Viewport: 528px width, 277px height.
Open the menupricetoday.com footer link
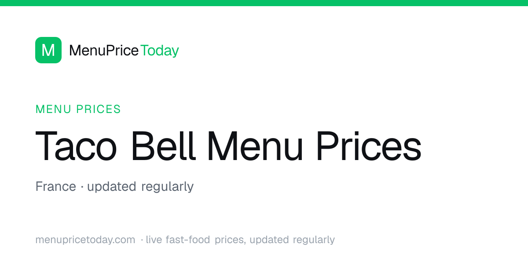85,240
